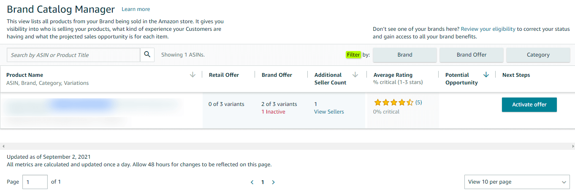Open the Brand filter dropdown
Image resolution: width=575 pixels, height=195 pixels.
[404, 55]
